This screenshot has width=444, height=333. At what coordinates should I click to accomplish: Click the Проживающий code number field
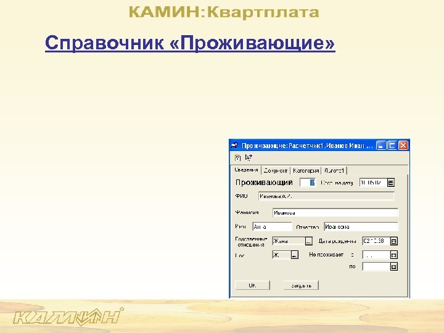pos(308,183)
